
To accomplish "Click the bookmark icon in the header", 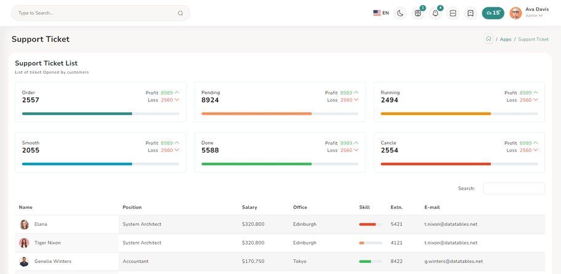I will click(470, 13).
